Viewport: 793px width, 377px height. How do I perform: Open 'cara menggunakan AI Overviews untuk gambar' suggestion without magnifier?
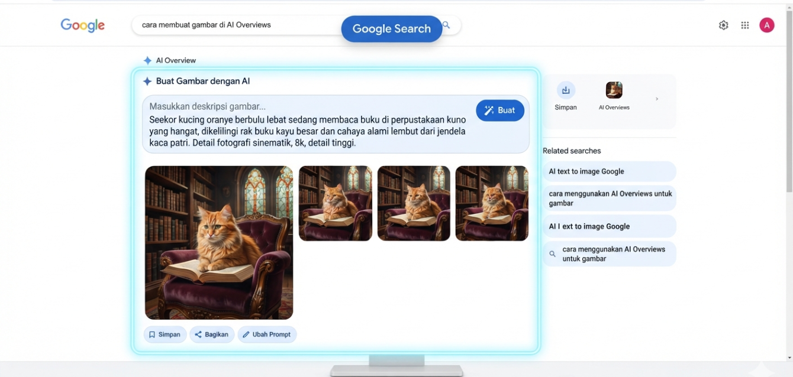[x=609, y=199]
